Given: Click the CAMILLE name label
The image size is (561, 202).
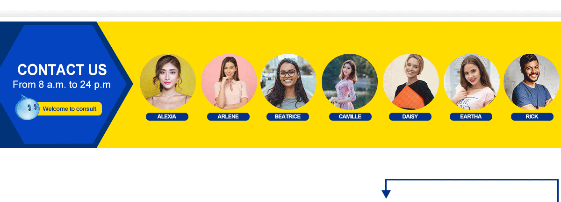Looking at the screenshot, I should 350,116.
